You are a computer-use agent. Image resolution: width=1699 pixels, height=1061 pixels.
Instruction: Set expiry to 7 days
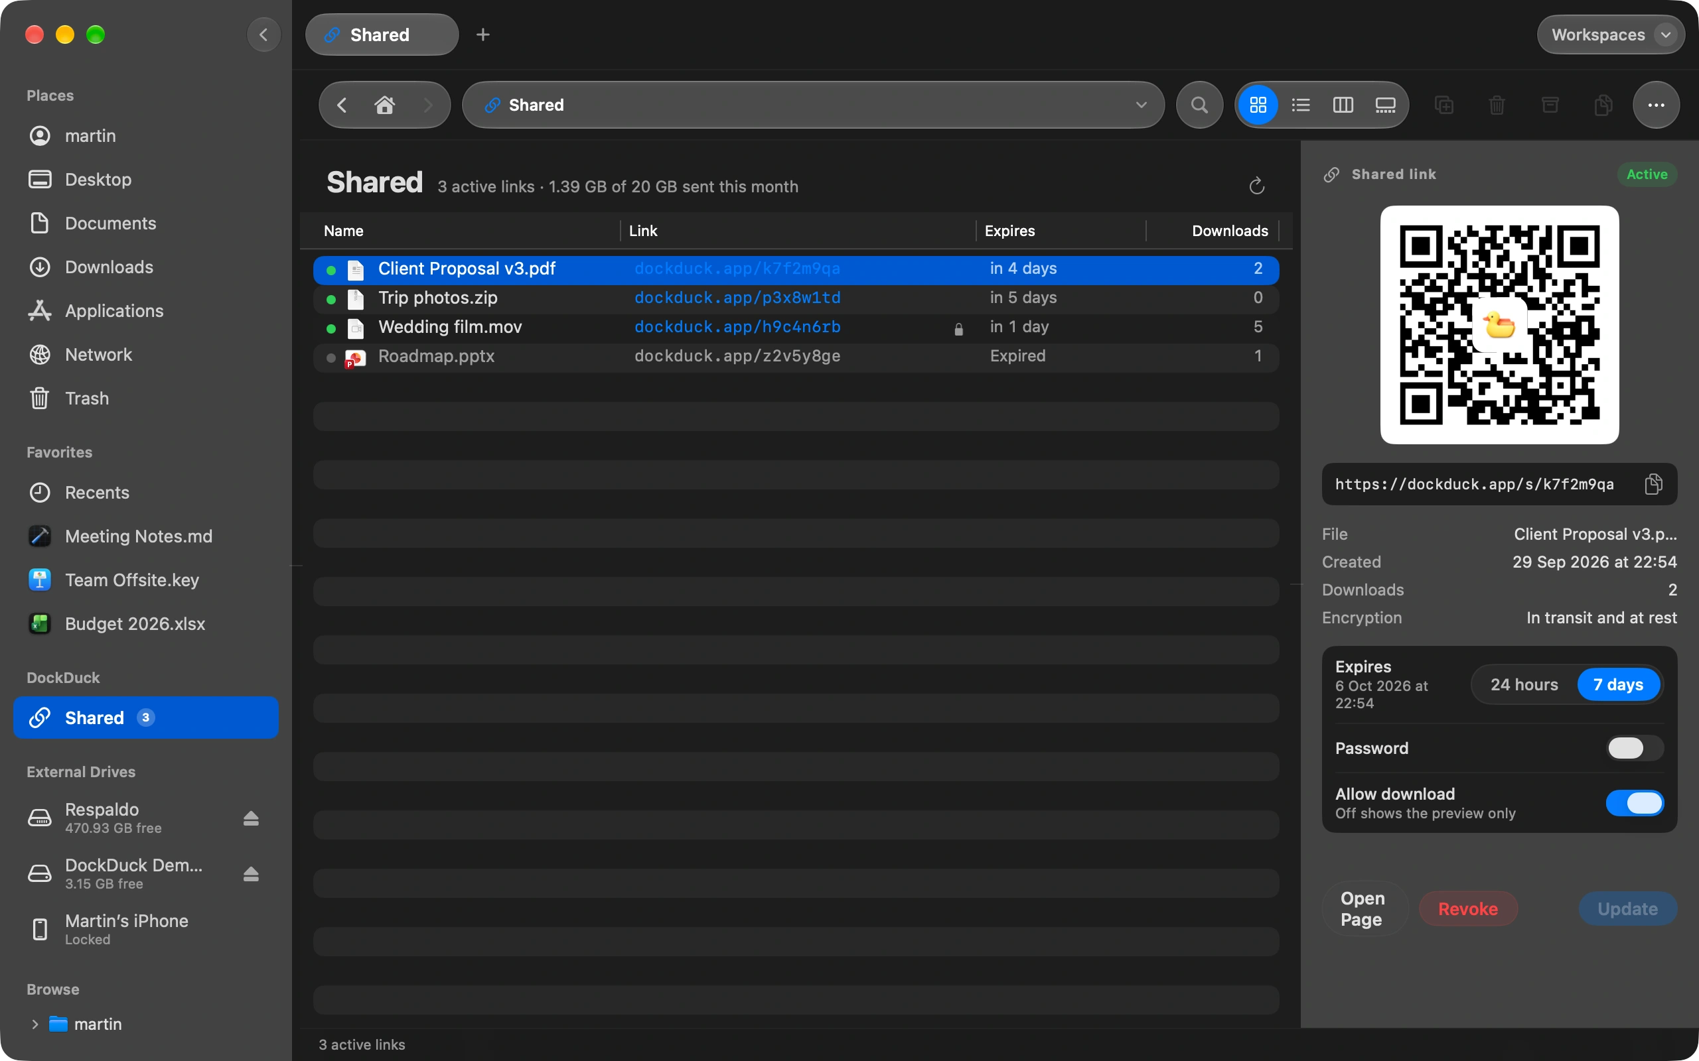point(1618,684)
